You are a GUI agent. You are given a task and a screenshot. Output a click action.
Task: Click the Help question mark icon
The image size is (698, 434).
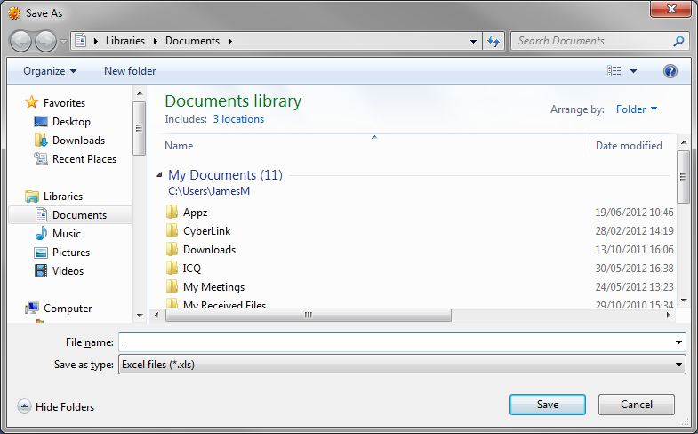[x=670, y=71]
